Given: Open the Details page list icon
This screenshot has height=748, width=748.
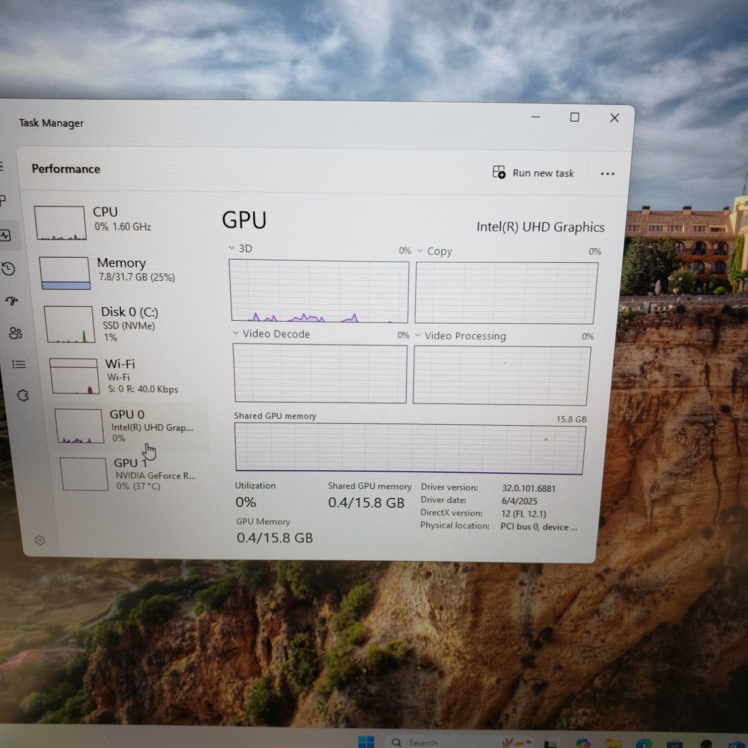Looking at the screenshot, I should pos(19,365).
